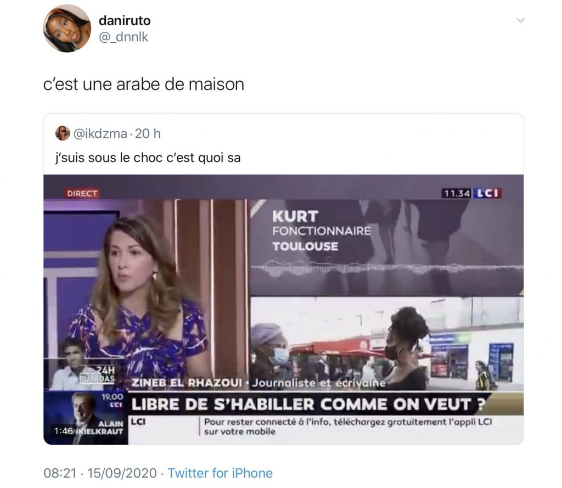Click the 1:46 video duration badge
This screenshot has height=488, width=562.
[64, 431]
